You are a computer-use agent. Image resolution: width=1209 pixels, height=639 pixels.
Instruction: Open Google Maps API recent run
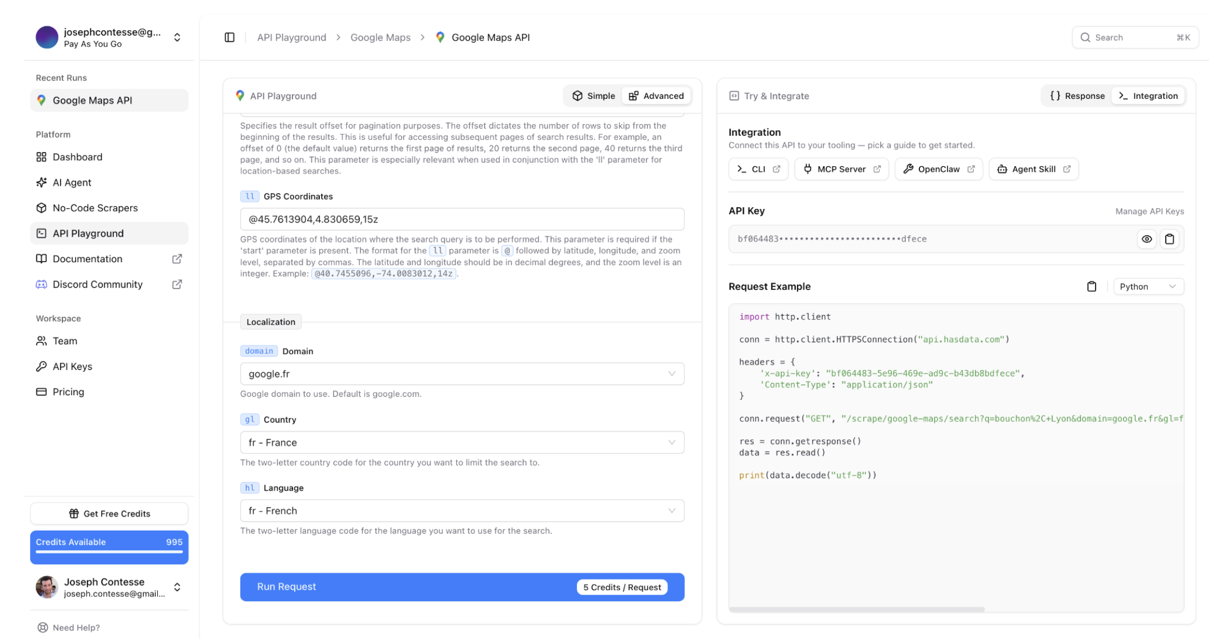(x=109, y=101)
